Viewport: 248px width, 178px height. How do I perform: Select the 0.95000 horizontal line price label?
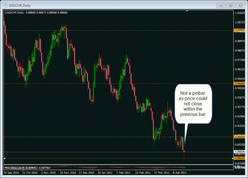239,84
